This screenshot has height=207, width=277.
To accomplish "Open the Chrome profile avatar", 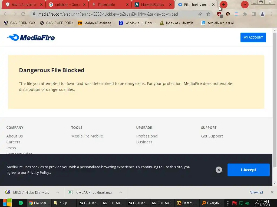I will coord(262,14).
